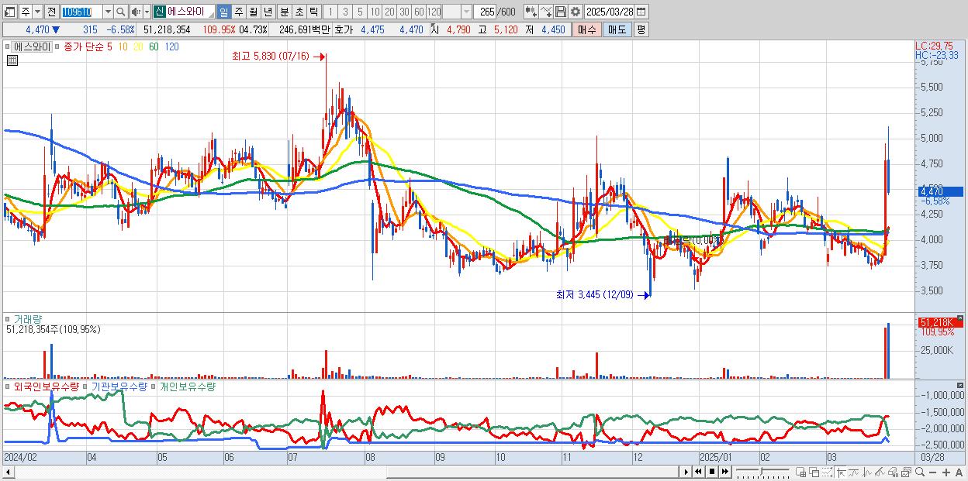Select 분 (minute) period toggle
The height and width of the screenshot is (481, 968).
(x=284, y=12)
